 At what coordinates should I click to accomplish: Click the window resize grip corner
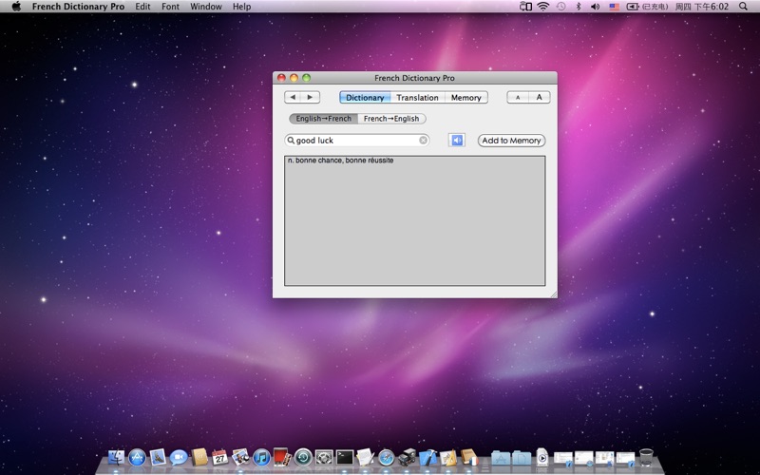(x=553, y=294)
